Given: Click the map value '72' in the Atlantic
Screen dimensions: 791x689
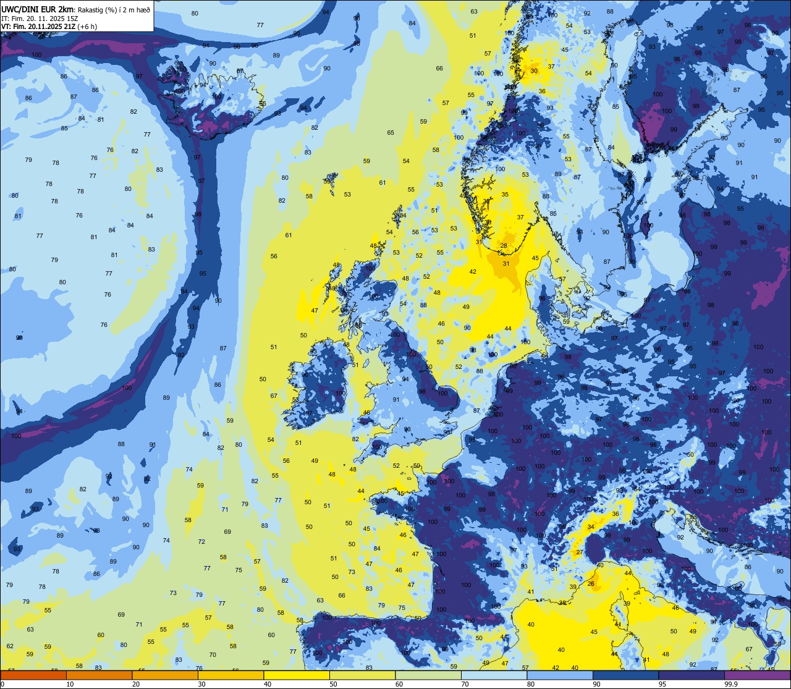Looking at the screenshot, I should 201,542.
